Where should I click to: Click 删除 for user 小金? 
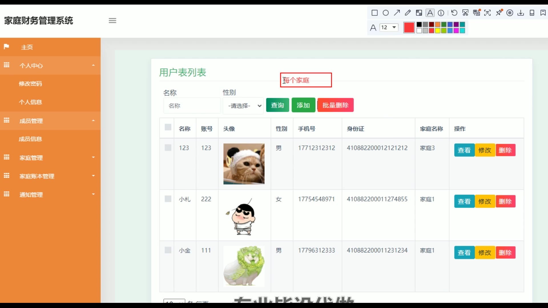coord(505,253)
